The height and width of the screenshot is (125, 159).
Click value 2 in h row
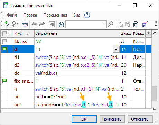(x=126, y=89)
